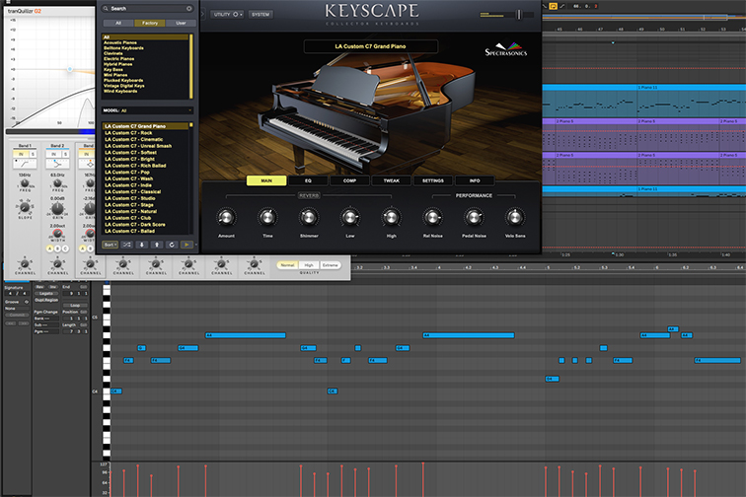
Task: Click the shuffle patches icon in browser footer
Action: tap(126, 245)
